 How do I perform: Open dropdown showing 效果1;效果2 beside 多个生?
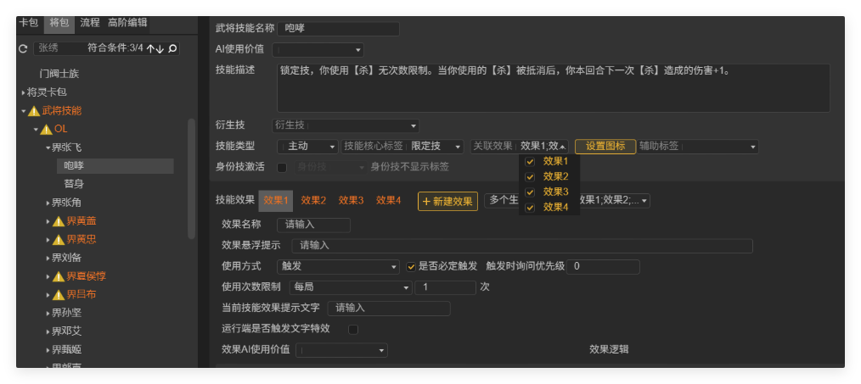click(613, 201)
